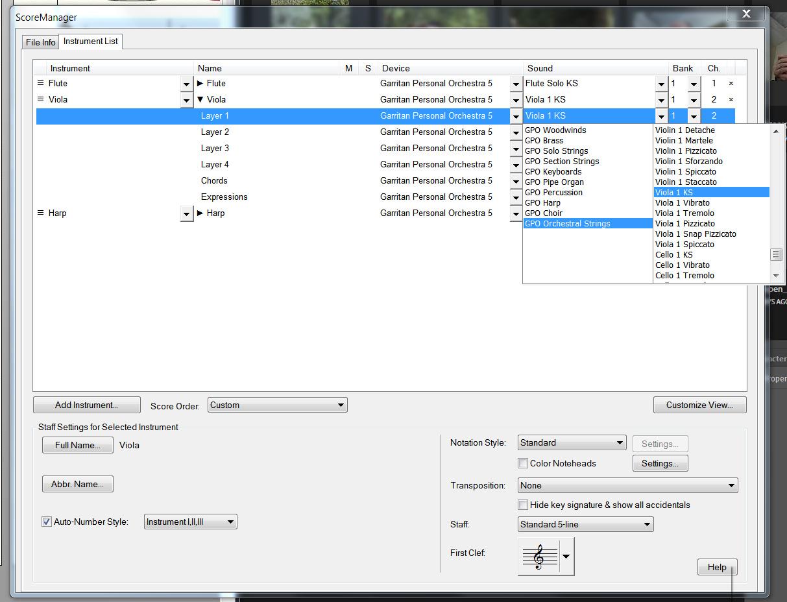Delete the Viola row with red x

[x=731, y=100]
